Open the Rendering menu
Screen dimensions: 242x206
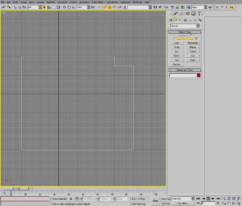pyautogui.click(x=113, y=2)
